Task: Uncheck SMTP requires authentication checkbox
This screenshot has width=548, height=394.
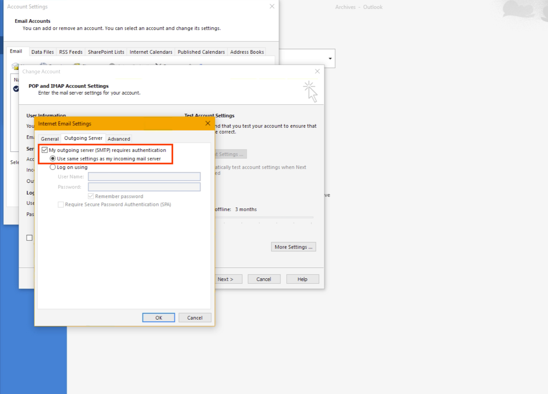Action: click(45, 150)
